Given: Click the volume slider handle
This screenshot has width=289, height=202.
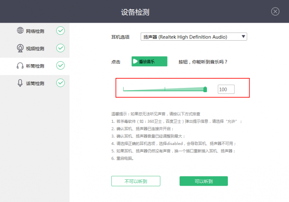Looking at the screenshot, I should [x=205, y=89].
